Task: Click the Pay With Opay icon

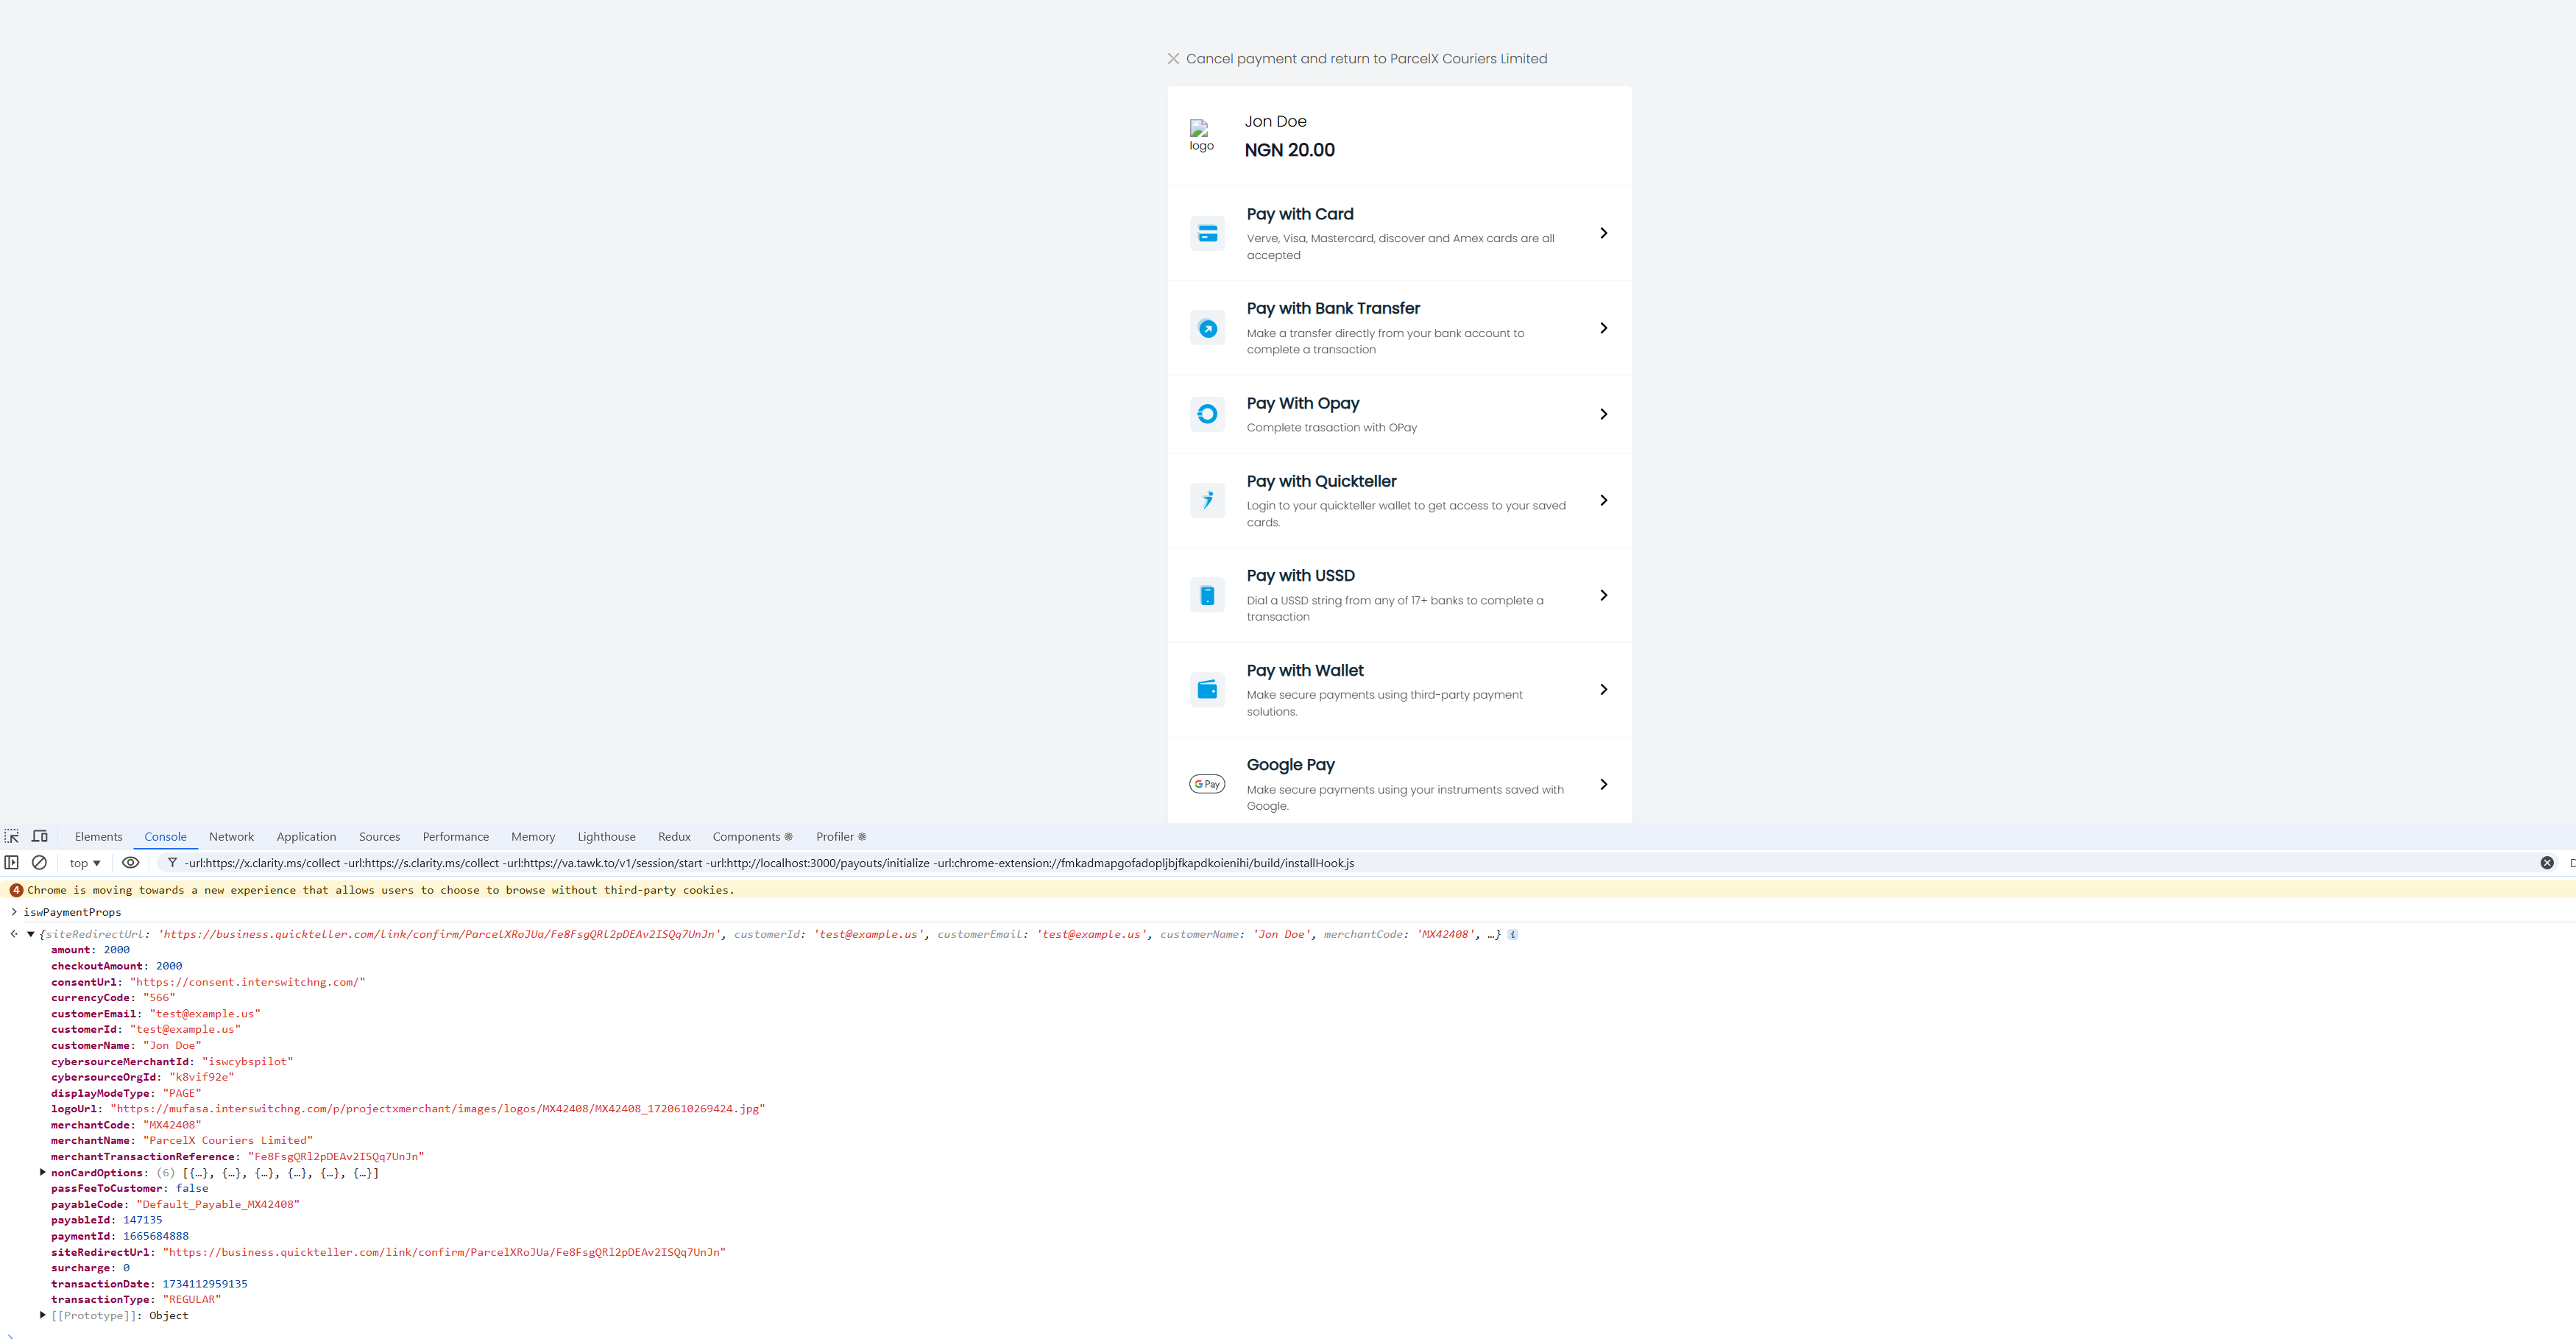Action: click(1207, 414)
